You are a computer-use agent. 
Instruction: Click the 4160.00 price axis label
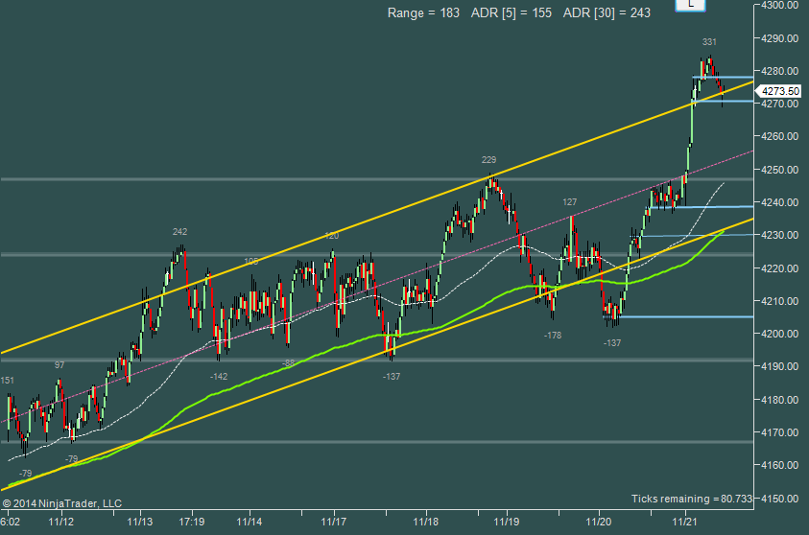pos(779,465)
